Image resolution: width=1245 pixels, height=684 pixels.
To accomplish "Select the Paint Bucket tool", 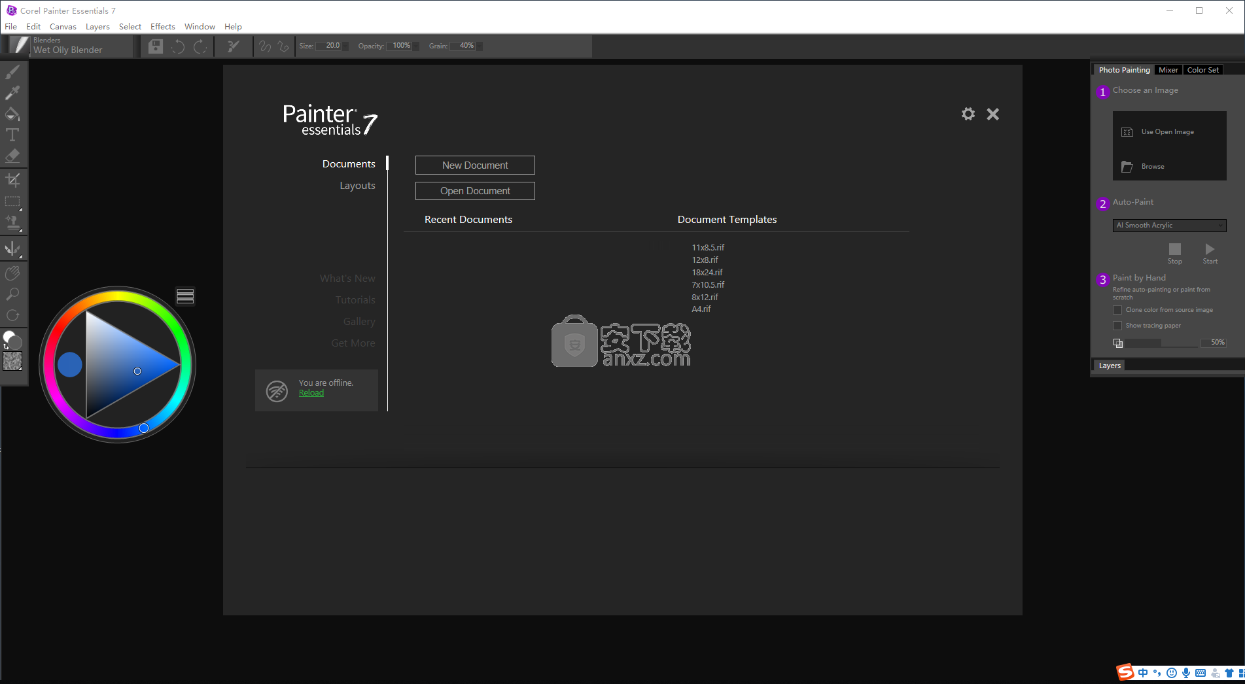I will (12, 114).
